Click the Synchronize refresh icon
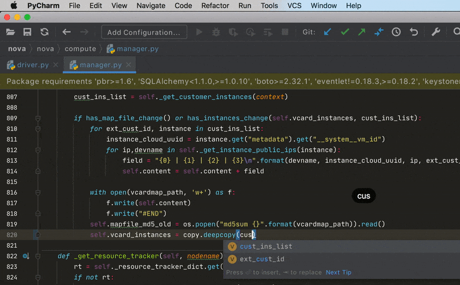 pyautogui.click(x=44, y=32)
